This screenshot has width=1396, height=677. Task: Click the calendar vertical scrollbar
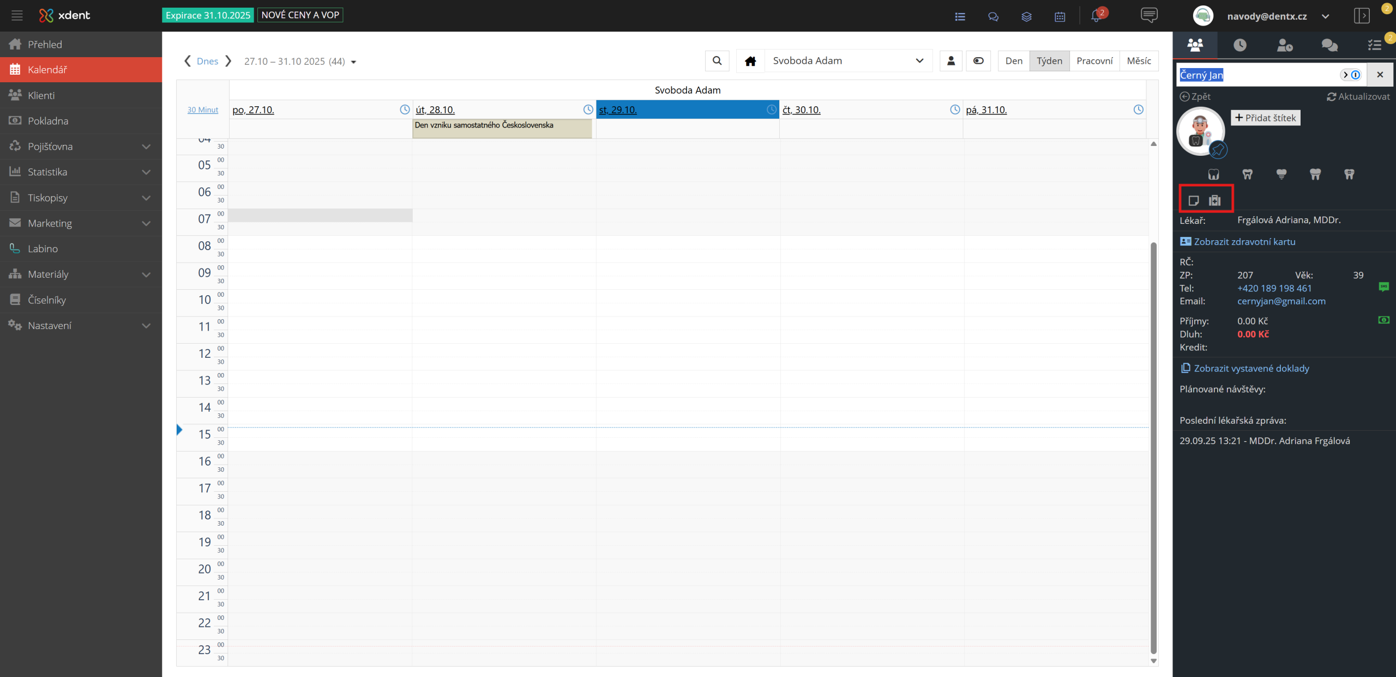click(1153, 447)
